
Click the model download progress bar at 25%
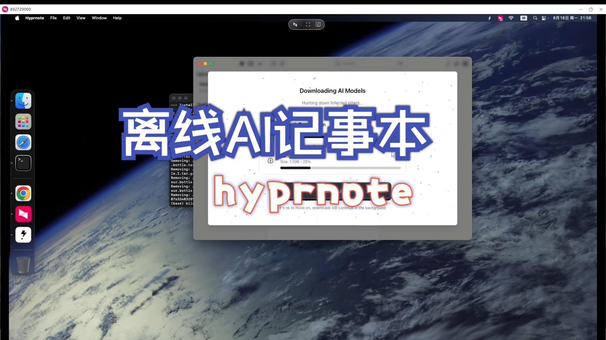(x=341, y=168)
